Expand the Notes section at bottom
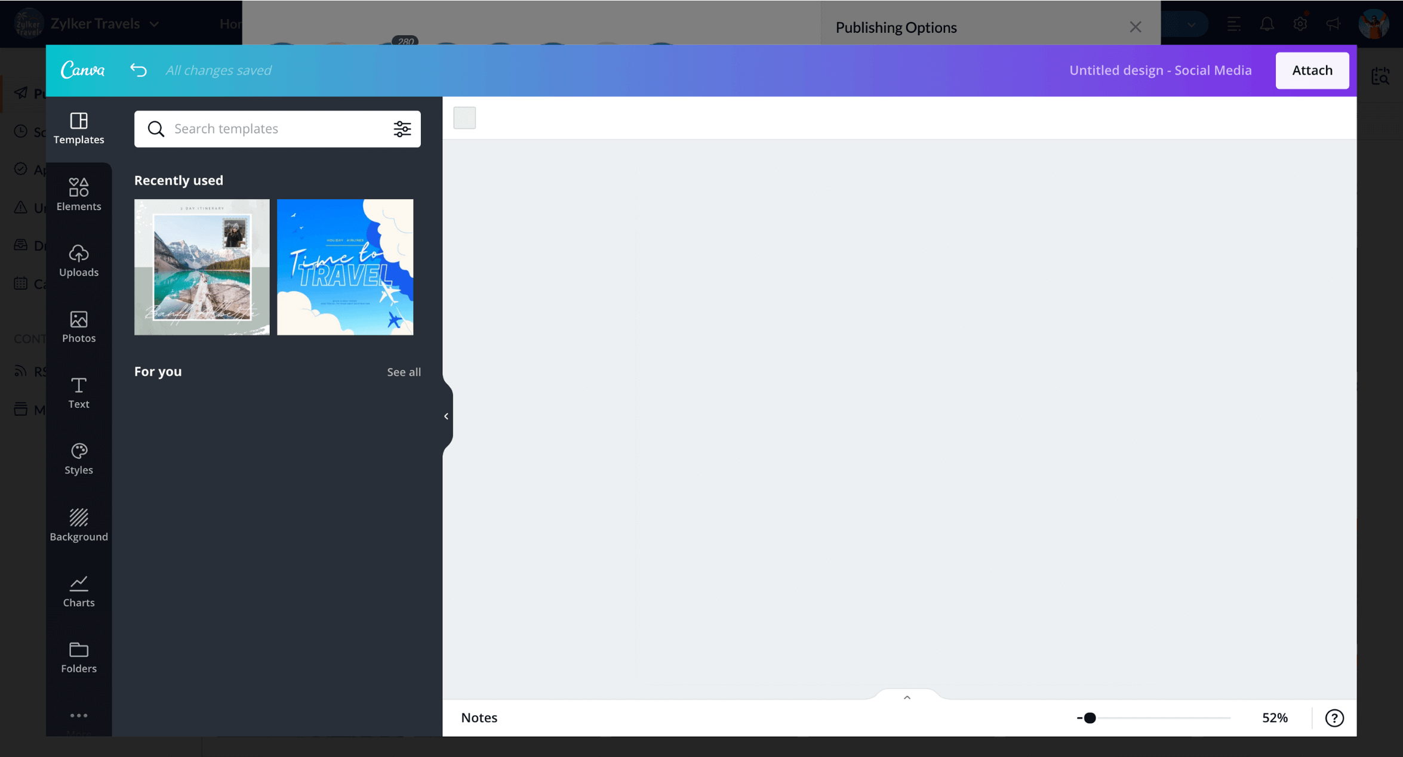 click(906, 697)
